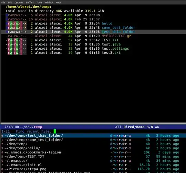Choose candidate ~/dev/temp/hello/
Viewport: 186px width, 173px height.
click(22, 148)
